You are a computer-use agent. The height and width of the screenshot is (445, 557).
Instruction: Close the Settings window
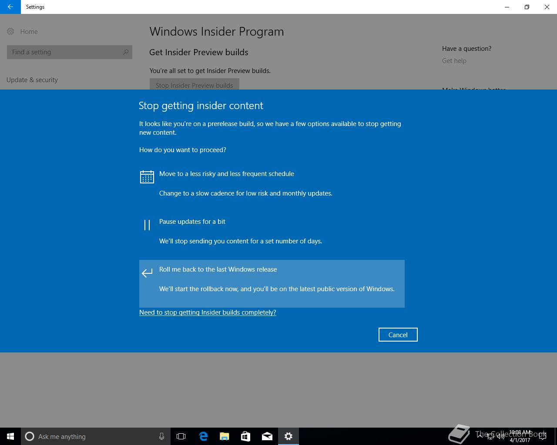[x=547, y=7]
